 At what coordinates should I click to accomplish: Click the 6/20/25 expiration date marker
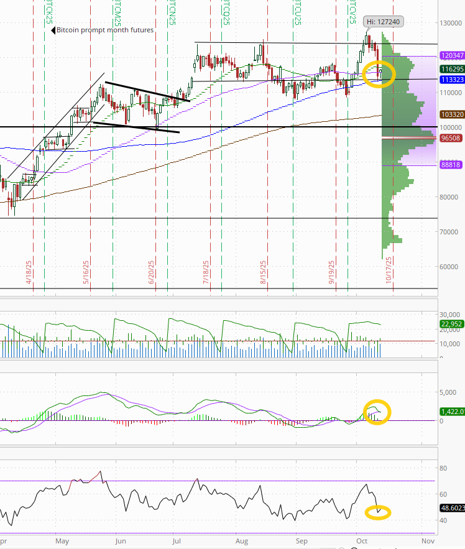151,272
